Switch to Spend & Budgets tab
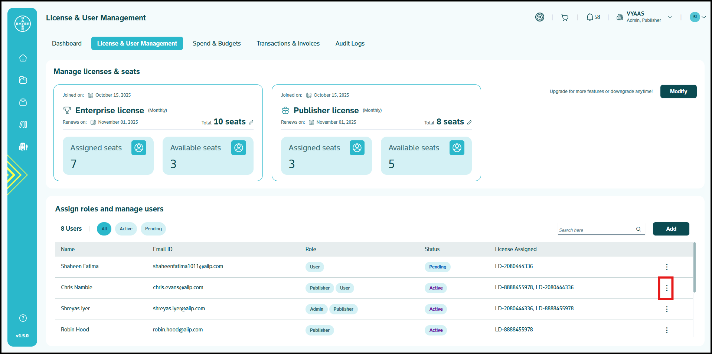This screenshot has height=354, width=712. pyautogui.click(x=217, y=43)
